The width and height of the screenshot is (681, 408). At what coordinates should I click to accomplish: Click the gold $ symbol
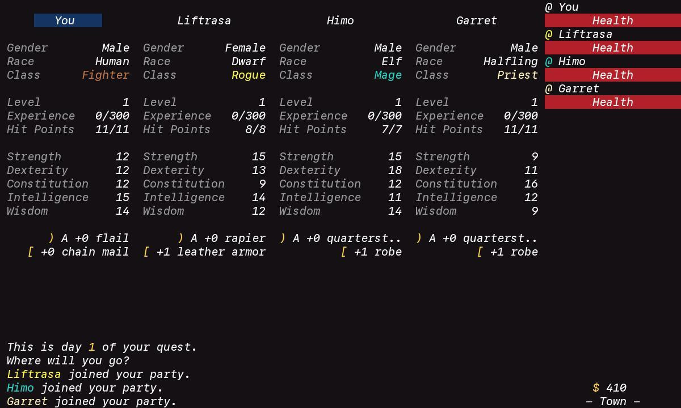[x=596, y=388]
